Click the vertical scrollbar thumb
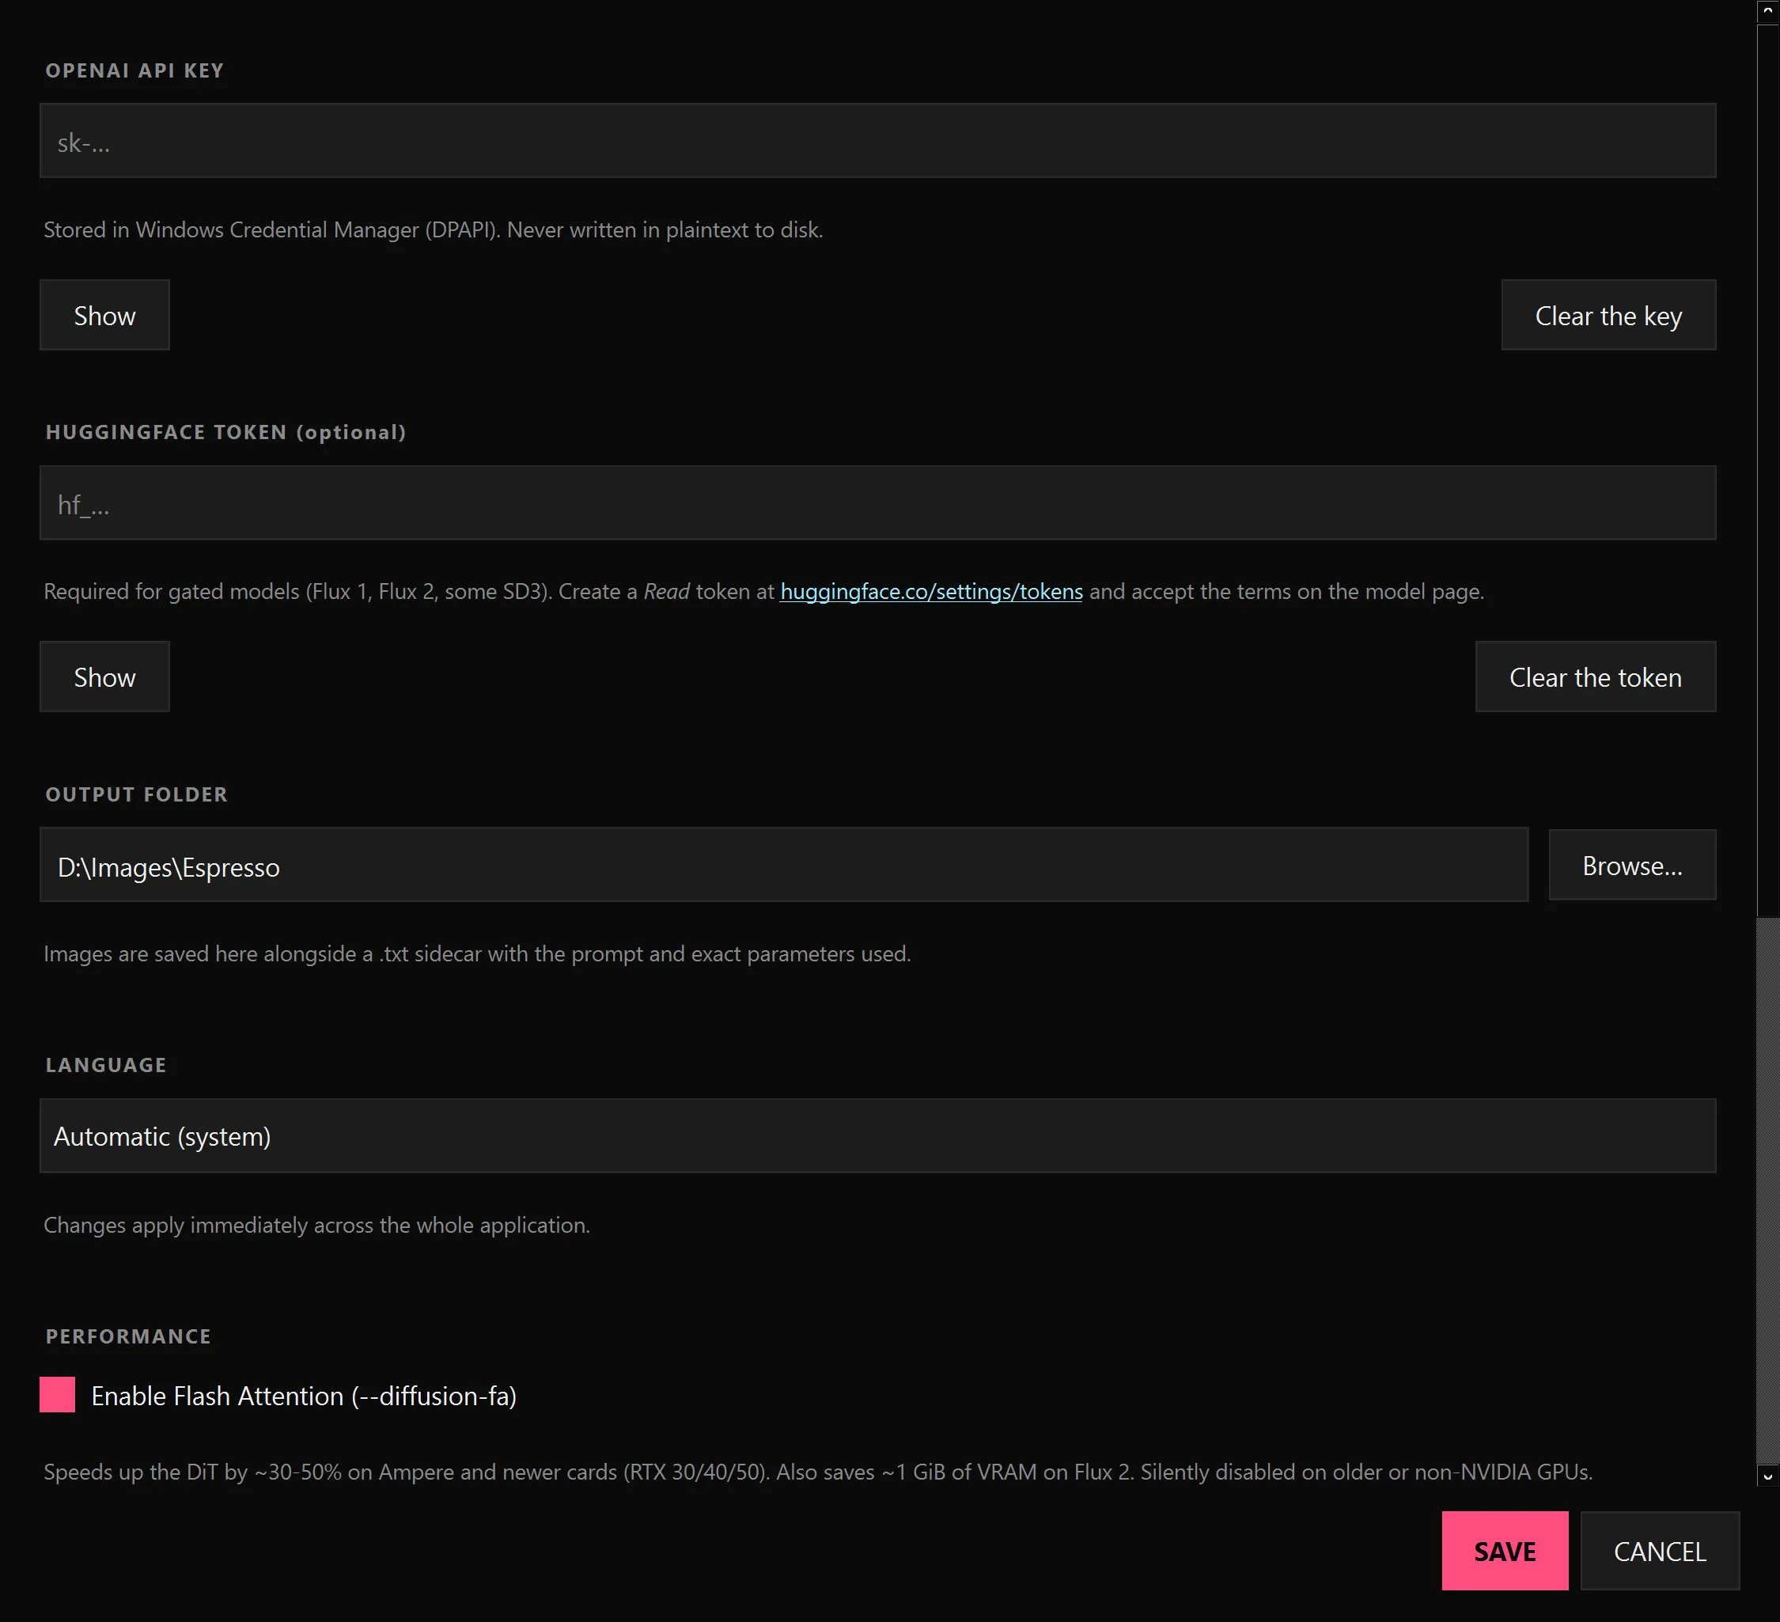Viewport: 1780px width, 1622px height. click(1767, 1189)
